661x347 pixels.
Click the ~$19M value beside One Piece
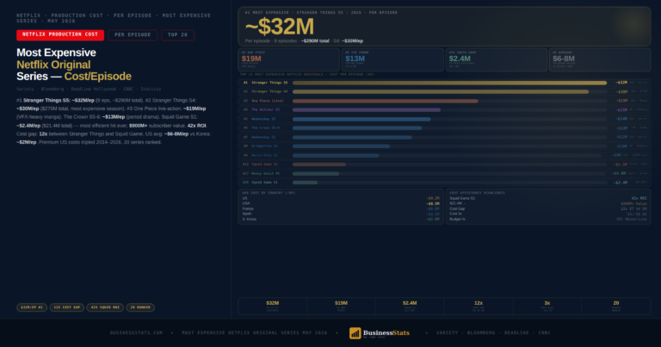[621, 102]
